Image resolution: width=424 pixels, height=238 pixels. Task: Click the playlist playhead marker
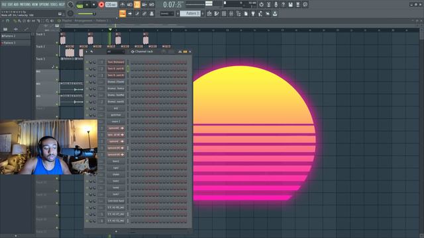pos(111,29)
